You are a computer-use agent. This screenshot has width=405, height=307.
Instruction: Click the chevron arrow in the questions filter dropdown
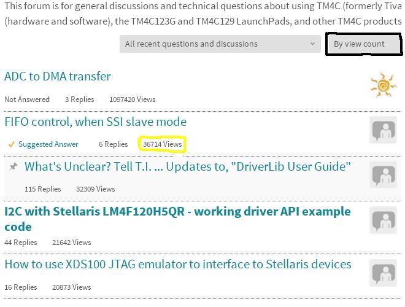[x=312, y=44]
